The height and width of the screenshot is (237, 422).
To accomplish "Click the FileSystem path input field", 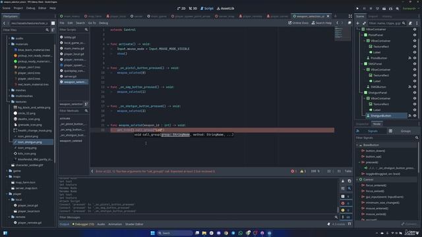I will point(30,24).
